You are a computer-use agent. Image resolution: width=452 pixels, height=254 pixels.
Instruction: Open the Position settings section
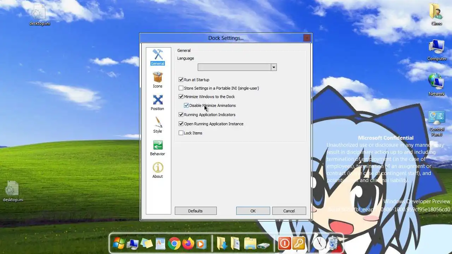click(157, 103)
